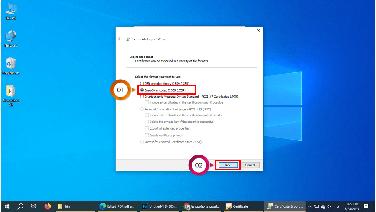Show hidden system tray icons
The height and width of the screenshot is (212, 376).
(310, 206)
